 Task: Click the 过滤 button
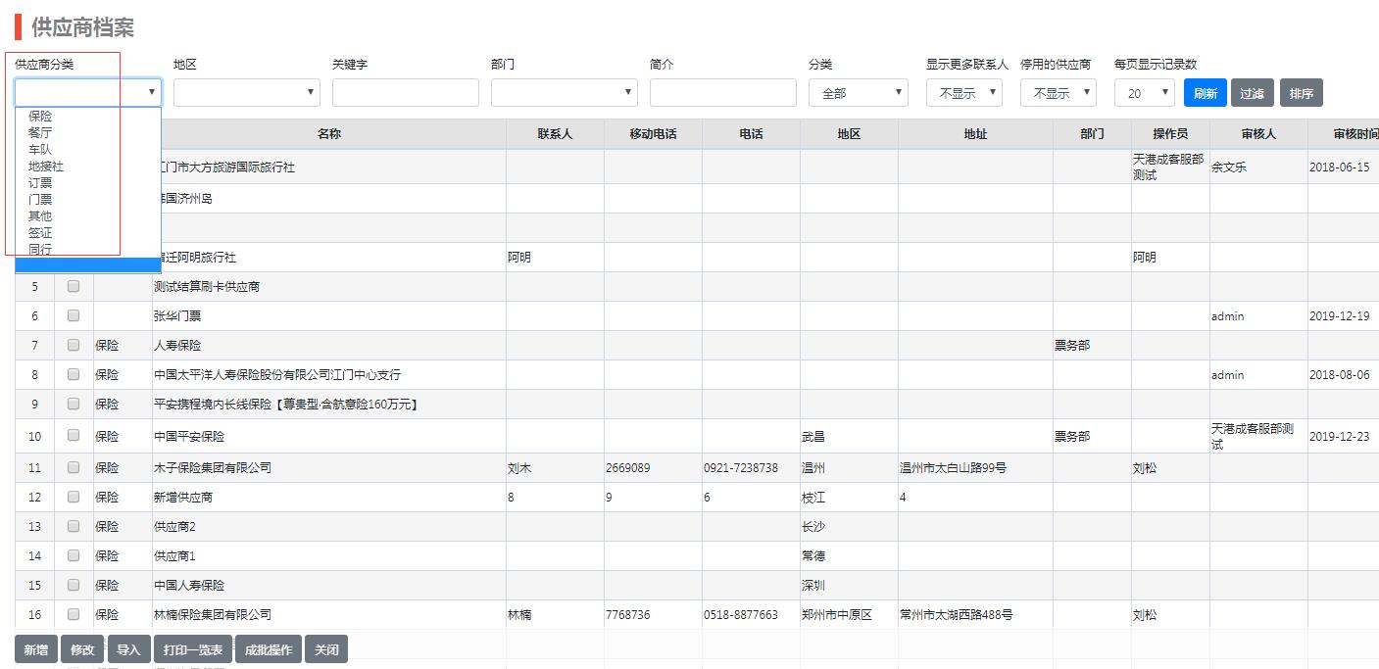point(1253,93)
